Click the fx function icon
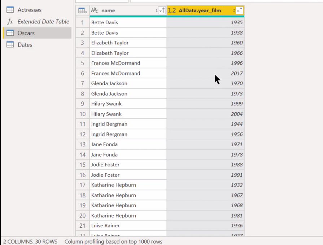 pyautogui.click(x=10, y=21)
